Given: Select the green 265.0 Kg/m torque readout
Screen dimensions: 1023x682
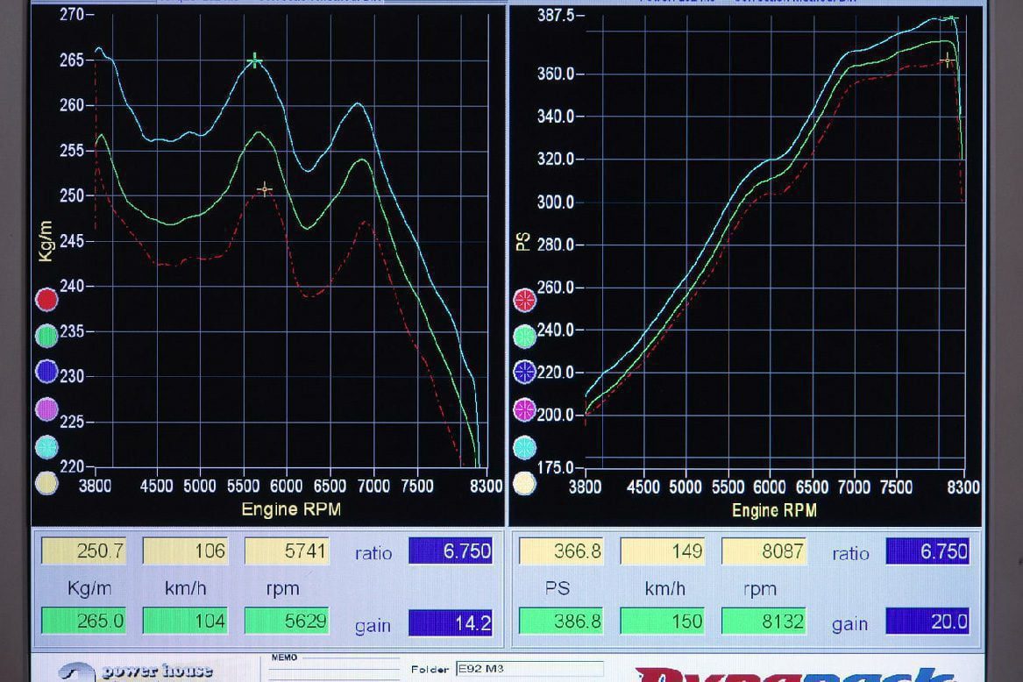Looking at the screenshot, I should (83, 622).
